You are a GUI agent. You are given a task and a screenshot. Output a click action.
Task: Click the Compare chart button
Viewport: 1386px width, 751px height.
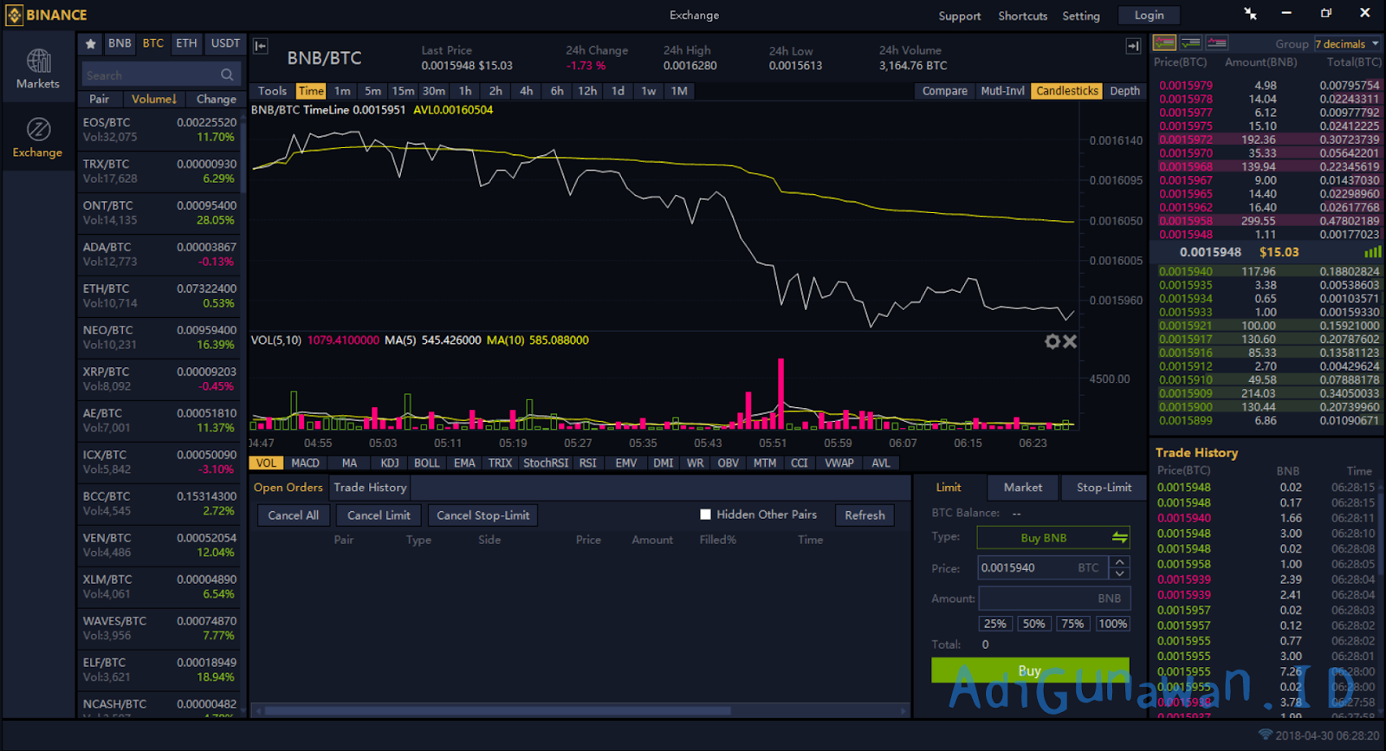pos(944,91)
